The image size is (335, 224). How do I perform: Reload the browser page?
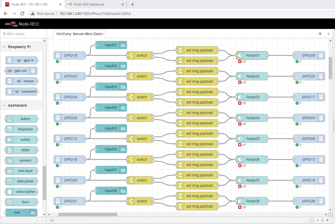pos(22,14)
